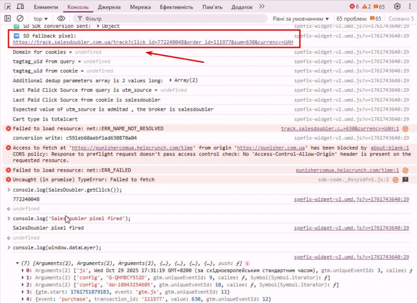Show more DevTools tabs chevron

(x=262, y=7)
